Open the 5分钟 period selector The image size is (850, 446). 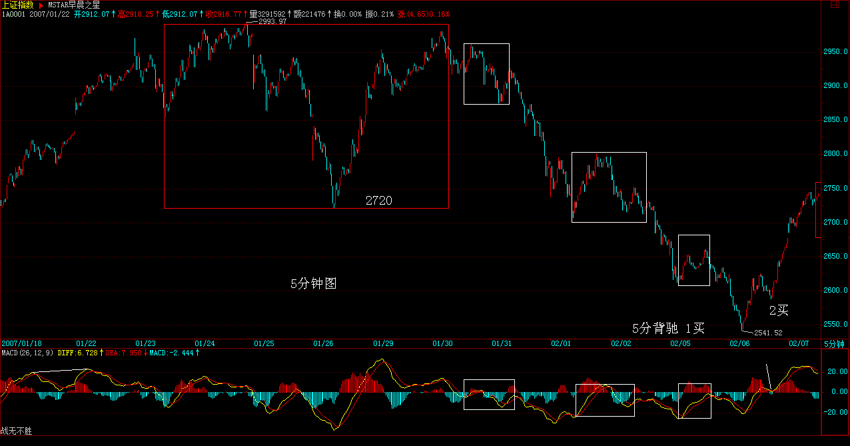(x=833, y=343)
